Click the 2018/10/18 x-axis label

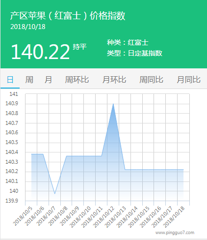coord(174,217)
